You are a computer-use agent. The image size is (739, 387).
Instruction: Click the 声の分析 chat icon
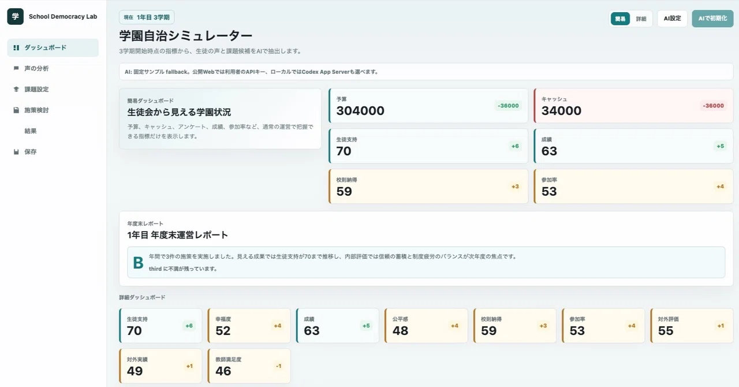(x=16, y=69)
